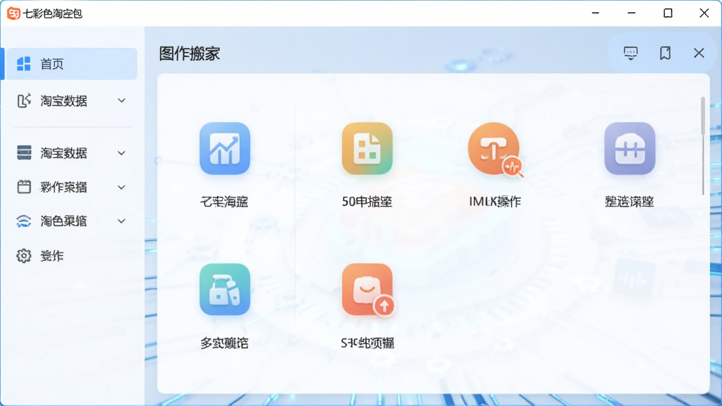Click the IMLK label under the speech-bubble icon
The image size is (722, 406).
(x=495, y=201)
